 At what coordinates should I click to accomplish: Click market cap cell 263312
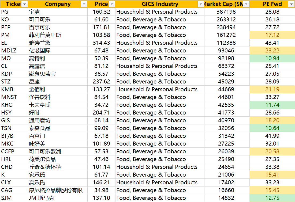pyautogui.click(x=227, y=20)
